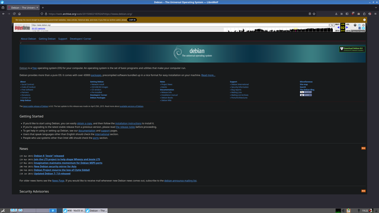The image size is (379, 213).
Task: Go to next Wayback capture arrow
Action: [348, 28]
